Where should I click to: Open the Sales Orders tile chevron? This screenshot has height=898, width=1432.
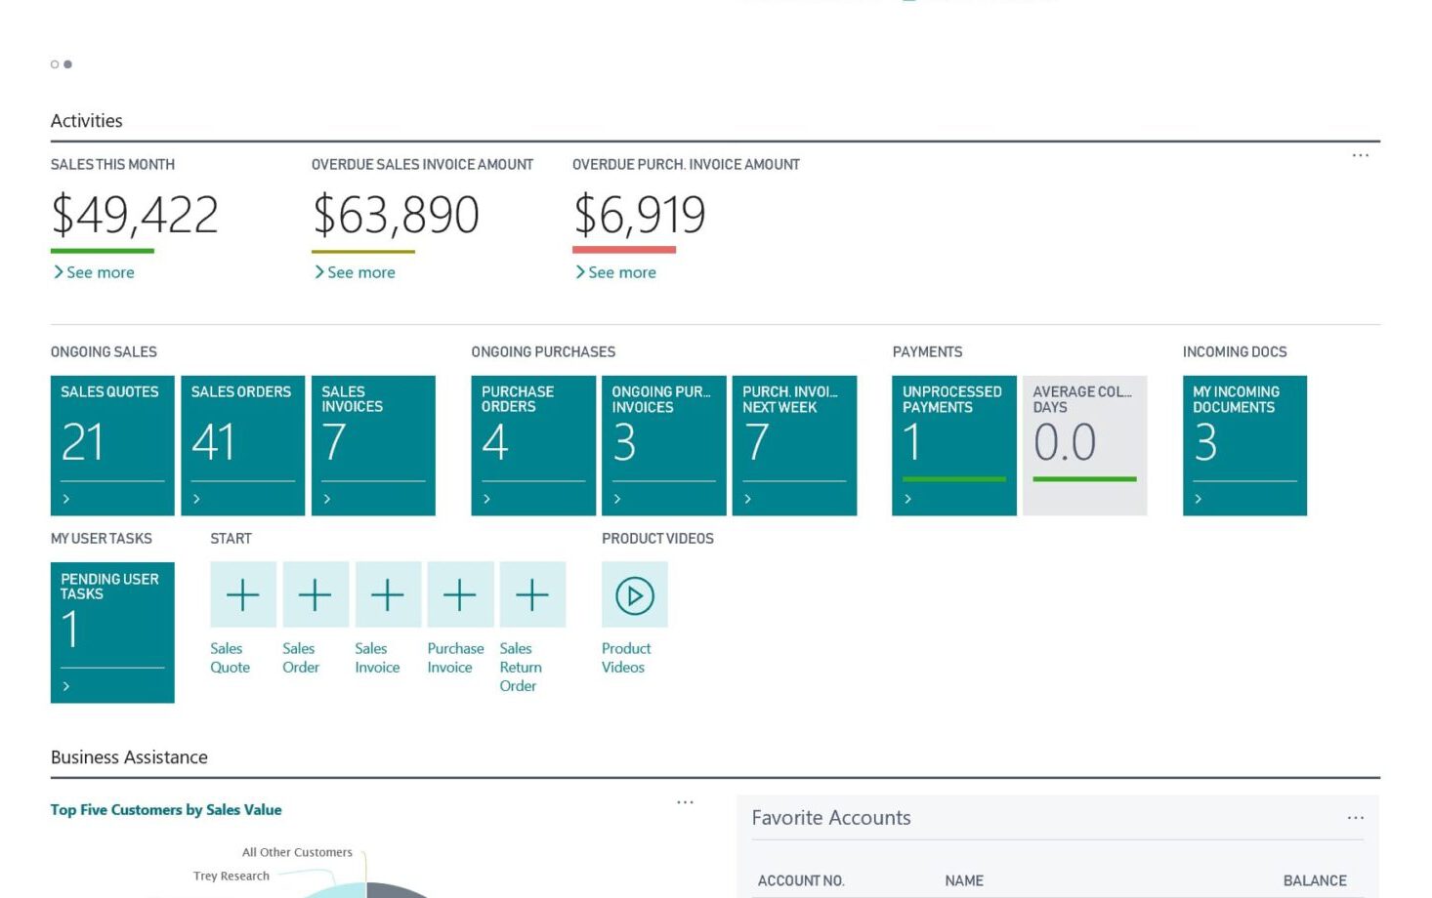tap(196, 499)
